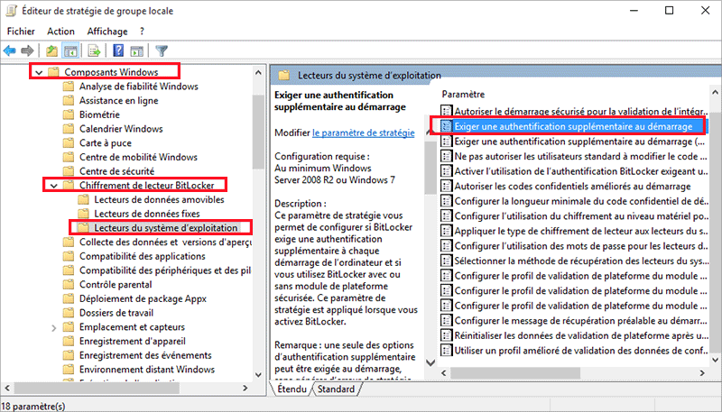Image resolution: width=722 pixels, height=412 pixels.
Task: Click the Biométrie folder icon
Action: [68, 114]
